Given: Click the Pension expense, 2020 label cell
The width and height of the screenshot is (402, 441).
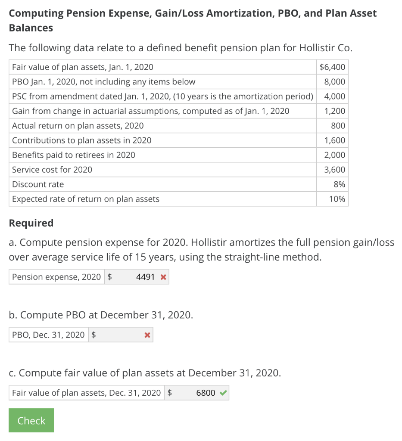Looking at the screenshot, I should 56,277.
